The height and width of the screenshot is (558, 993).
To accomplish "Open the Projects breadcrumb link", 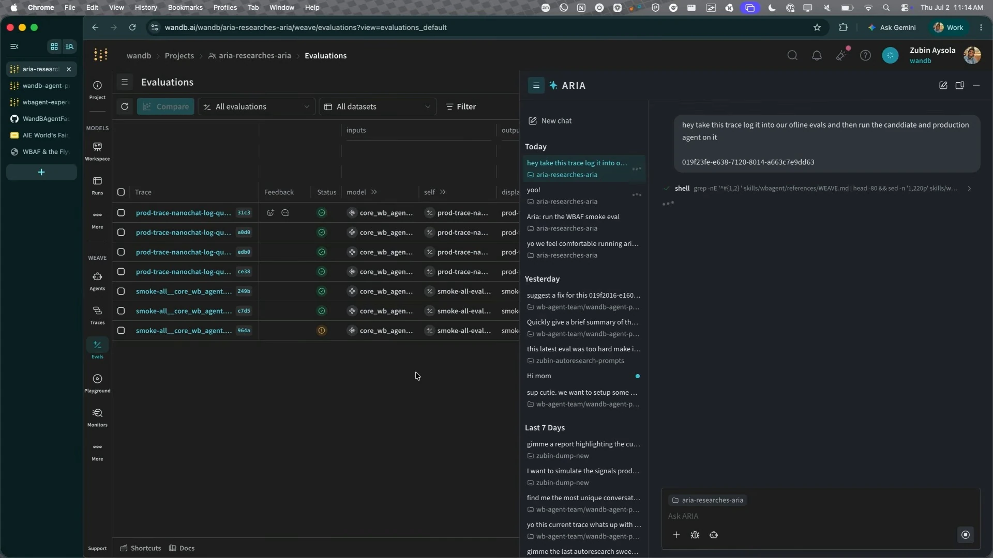I will point(179,56).
